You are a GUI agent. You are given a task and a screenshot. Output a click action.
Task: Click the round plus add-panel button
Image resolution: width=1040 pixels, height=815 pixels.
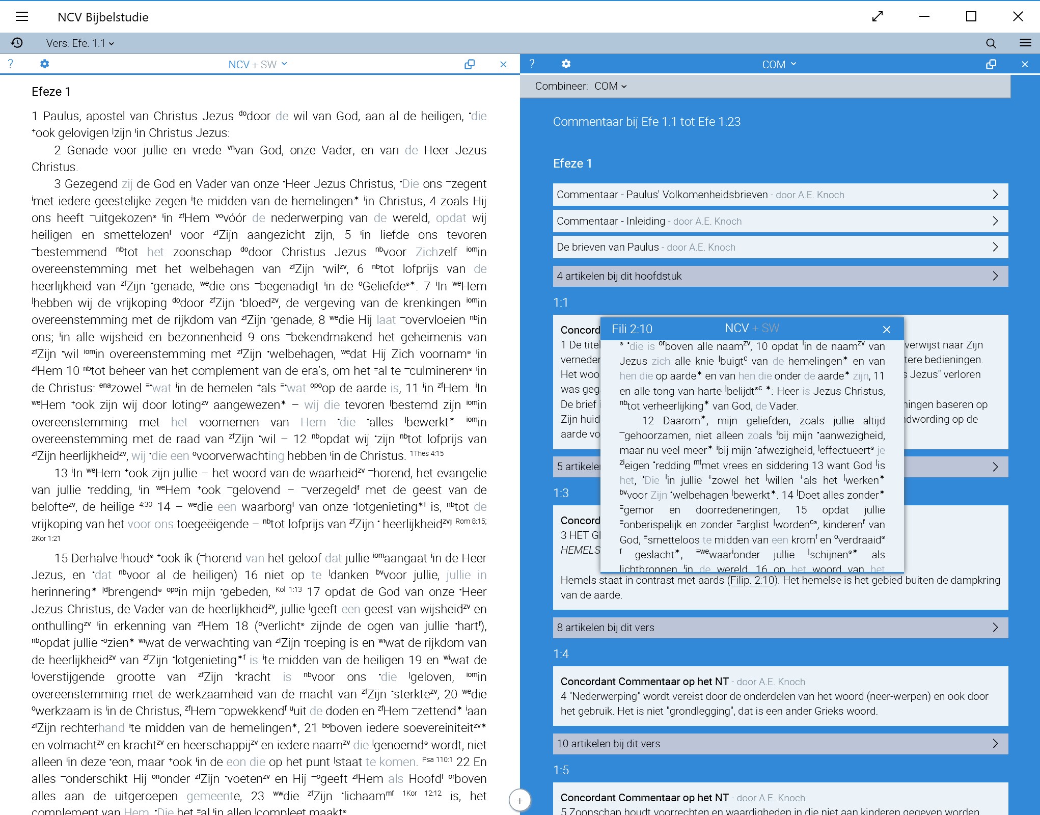point(519,801)
